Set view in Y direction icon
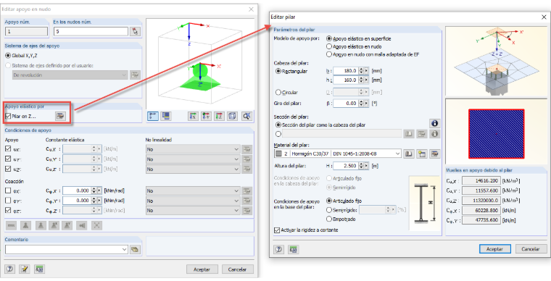The image size is (551, 281). click(x=206, y=116)
